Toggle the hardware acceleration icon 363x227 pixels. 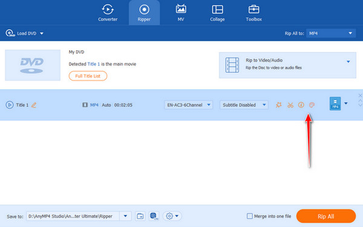[x=154, y=216]
